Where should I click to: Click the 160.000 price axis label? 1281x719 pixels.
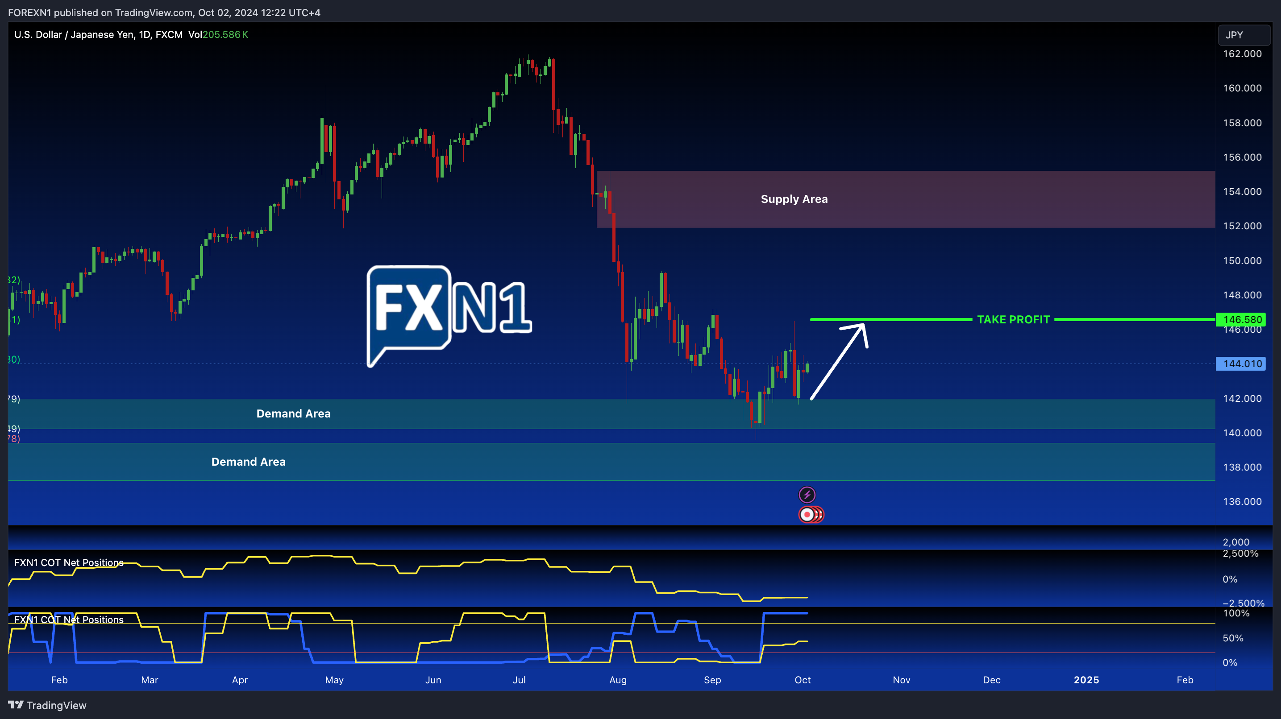click(x=1242, y=88)
